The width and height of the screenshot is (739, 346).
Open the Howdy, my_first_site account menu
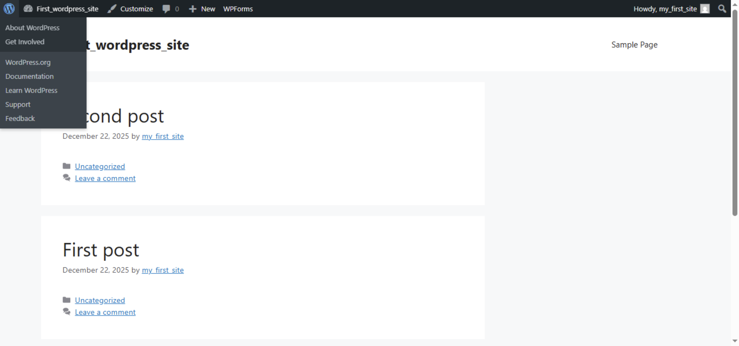click(x=665, y=9)
